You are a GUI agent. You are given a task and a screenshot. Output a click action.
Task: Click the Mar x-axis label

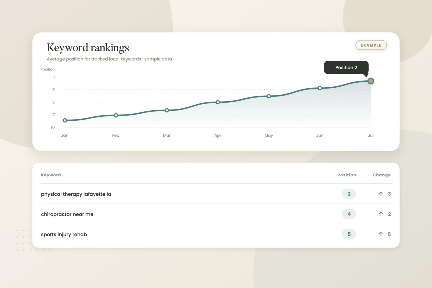tap(167, 135)
